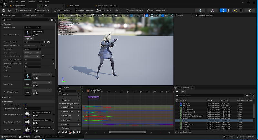Click the Update button under Retarget Source Asset
Image resolution: width=258 pixels, height=140 pixels.
29,38
